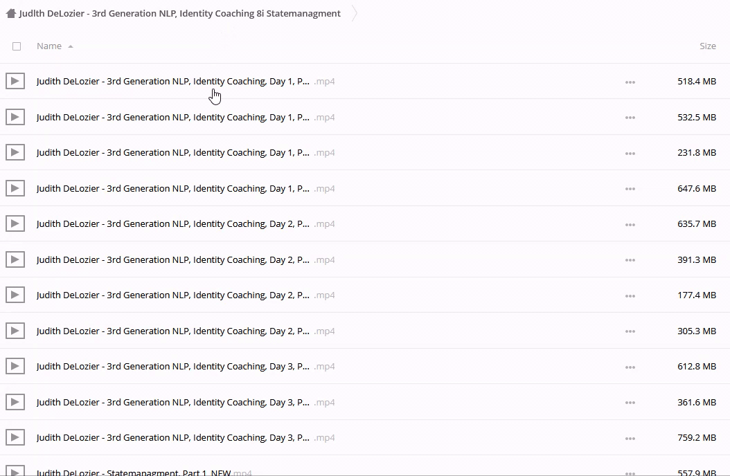Image resolution: width=730 pixels, height=476 pixels.
Task: Toggle the sort arrow beside the Name column
Action: tap(71, 46)
